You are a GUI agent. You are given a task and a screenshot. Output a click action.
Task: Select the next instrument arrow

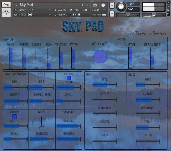87,5
